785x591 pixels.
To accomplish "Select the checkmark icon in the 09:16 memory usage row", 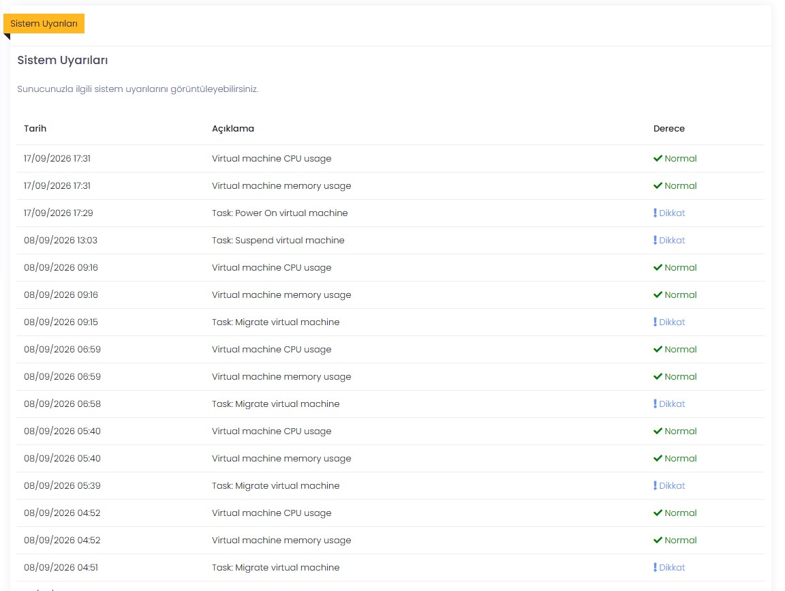I will coord(658,295).
